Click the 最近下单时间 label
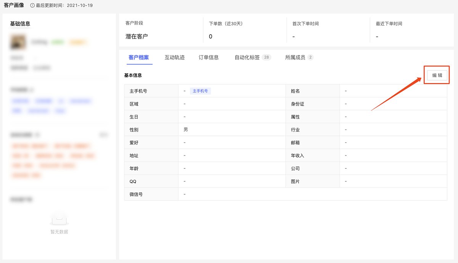458x263 pixels. (389, 24)
